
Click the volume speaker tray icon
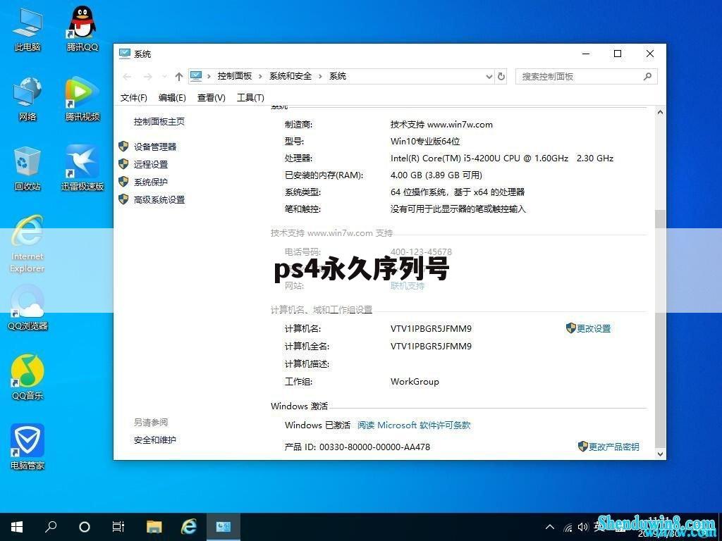click(x=583, y=527)
